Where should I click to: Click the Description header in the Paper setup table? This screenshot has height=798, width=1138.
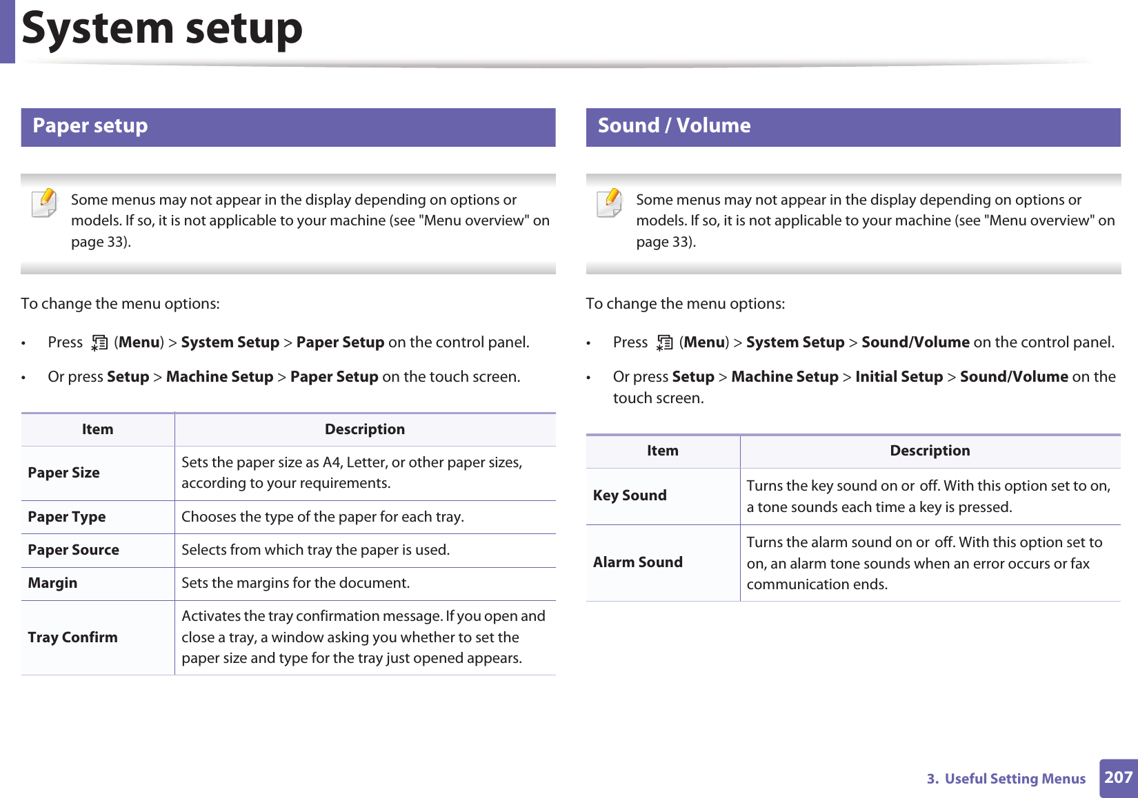tap(365, 429)
